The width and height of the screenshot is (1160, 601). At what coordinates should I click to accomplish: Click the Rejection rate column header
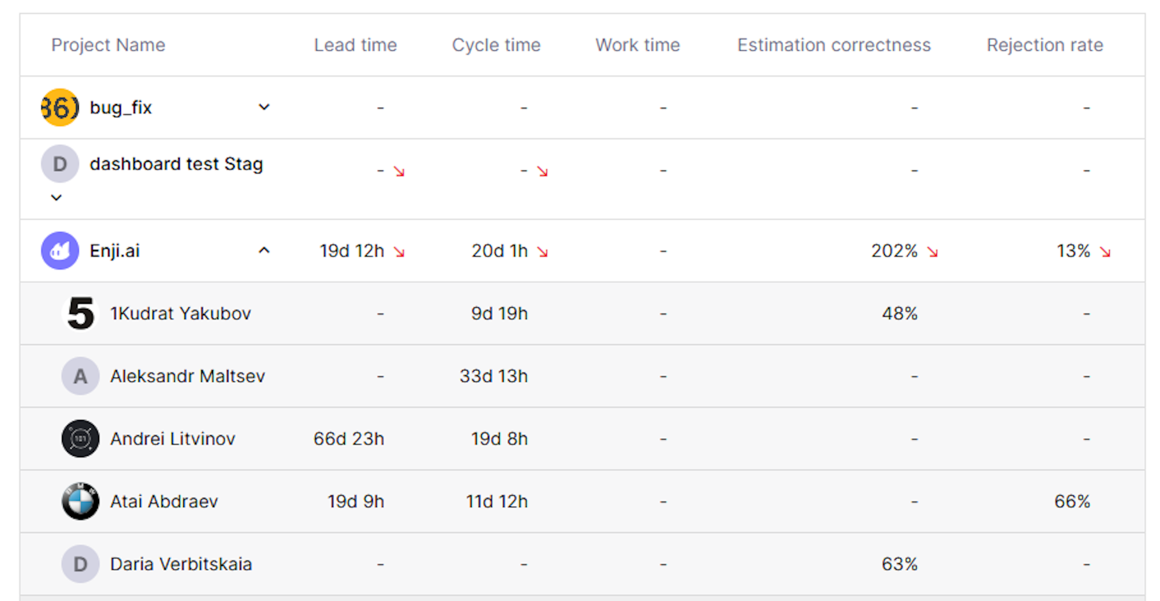click(1045, 45)
